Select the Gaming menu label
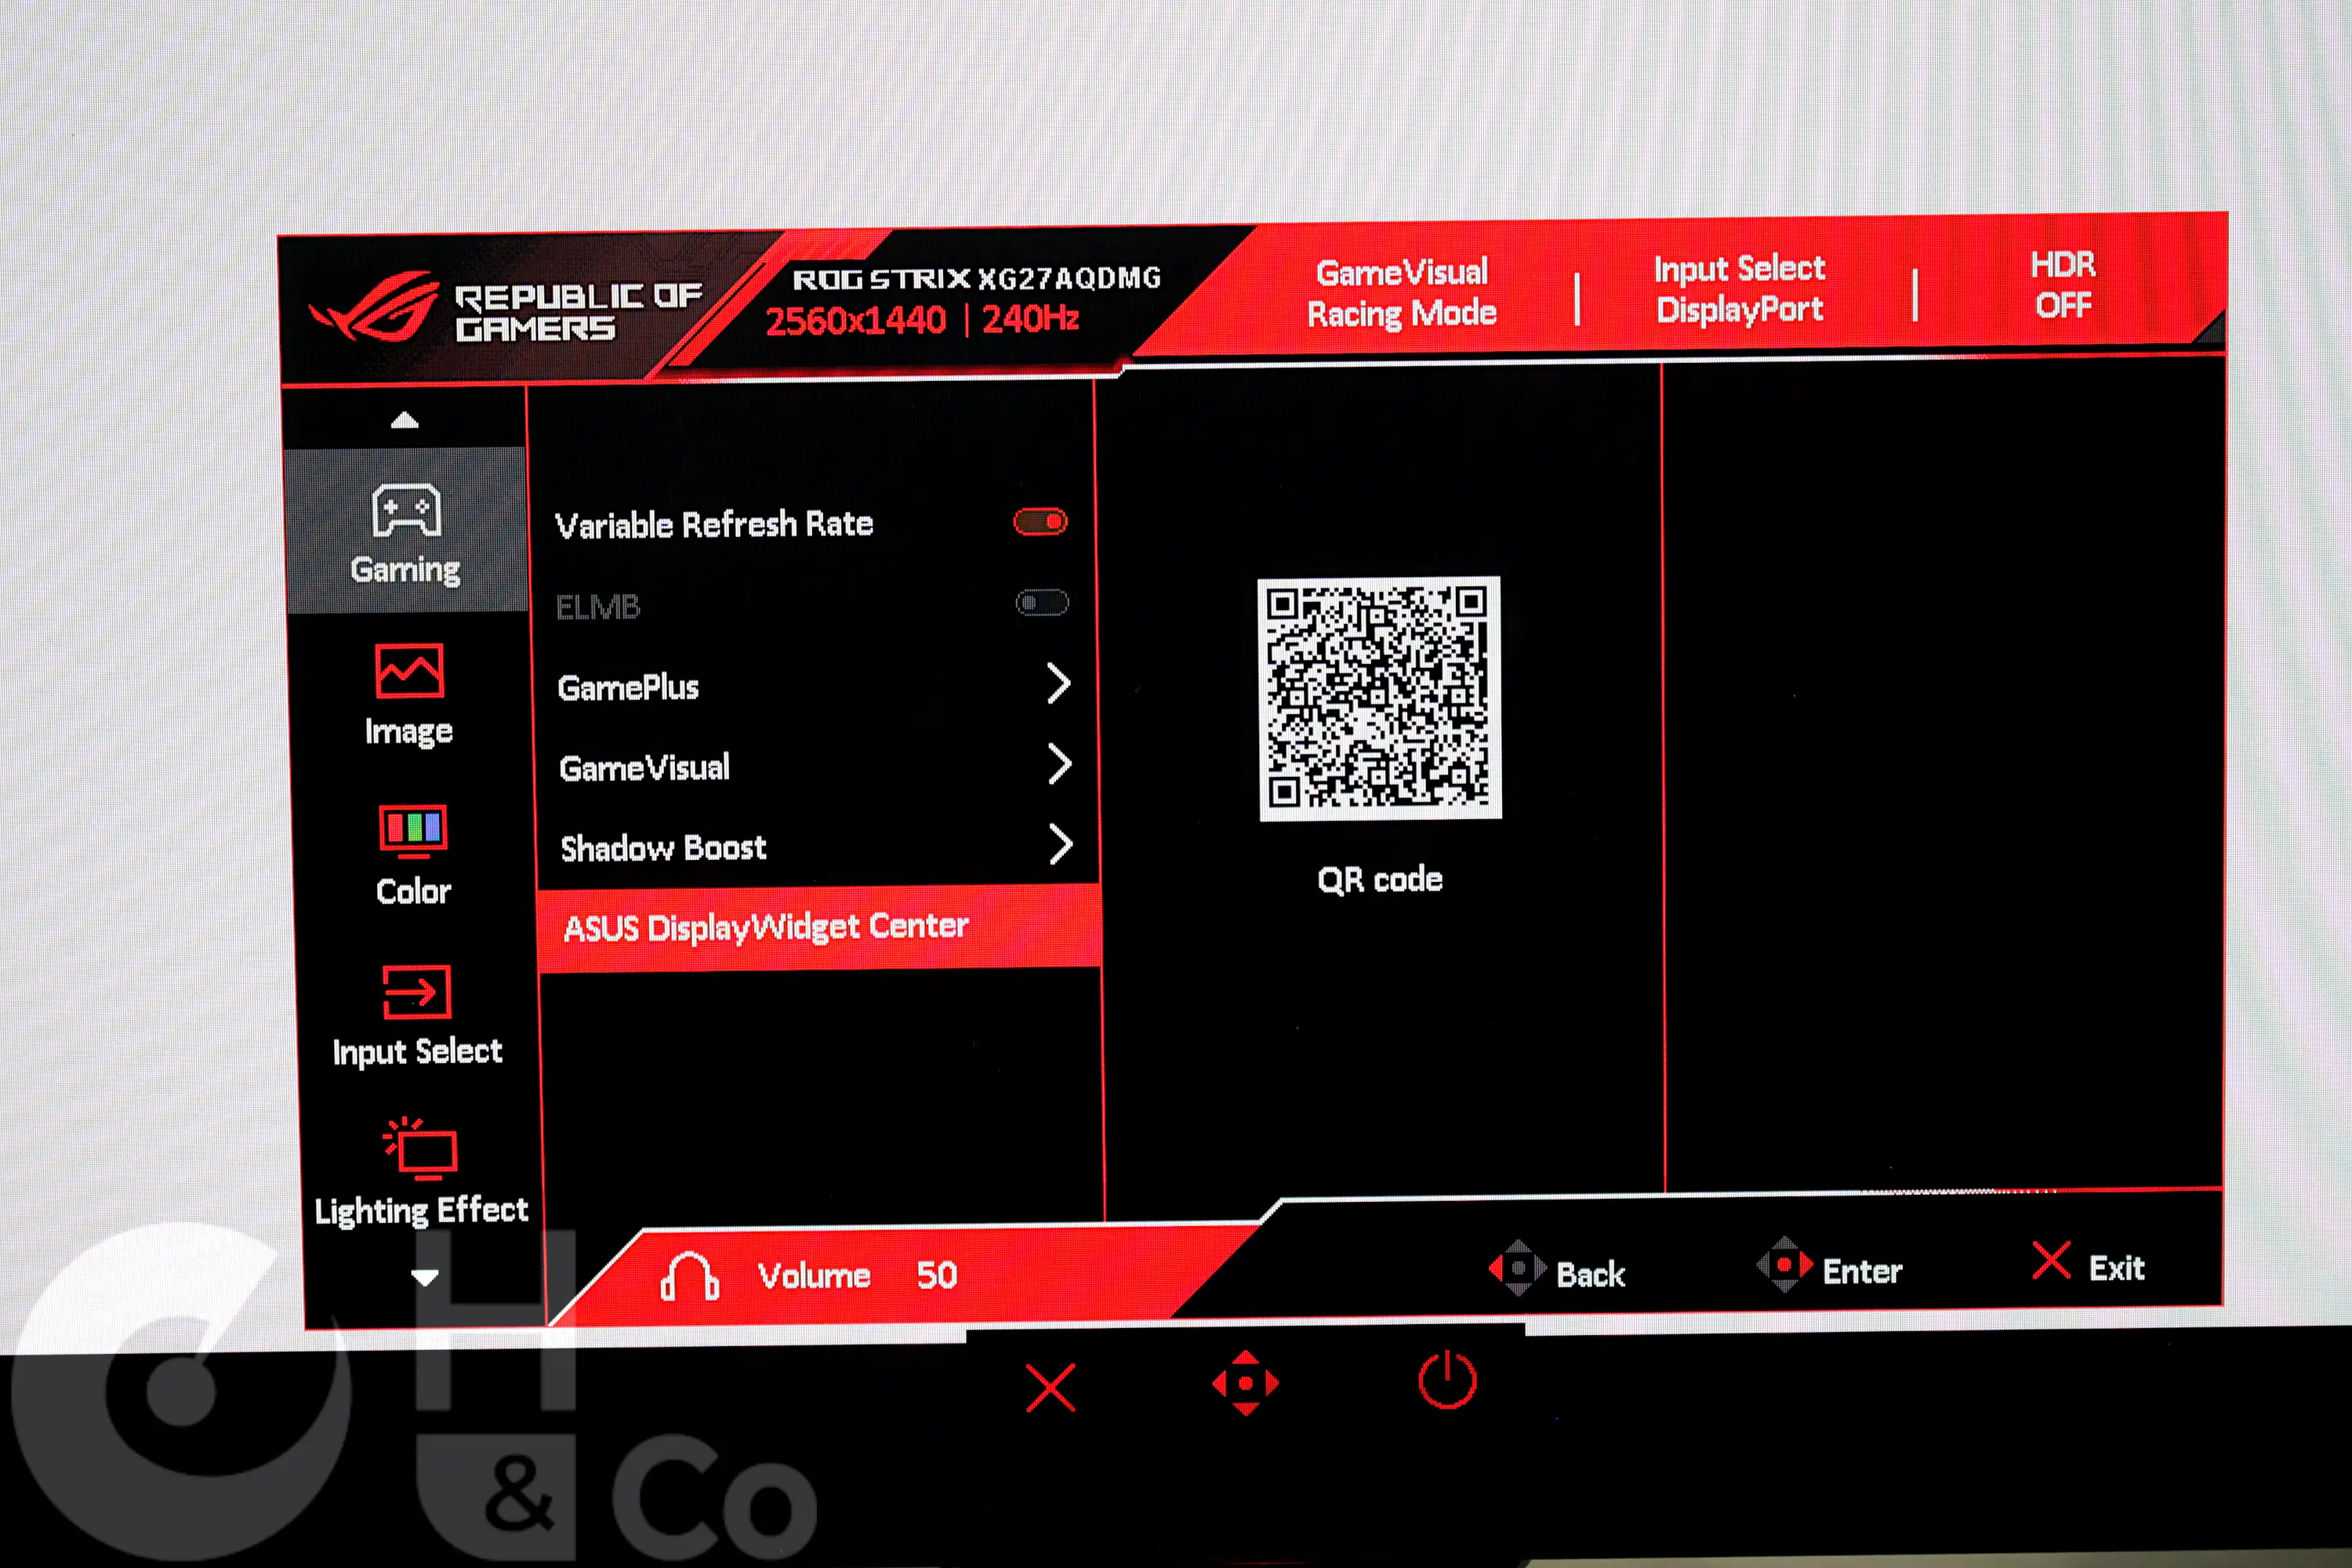The height and width of the screenshot is (1568, 2352). (405, 570)
